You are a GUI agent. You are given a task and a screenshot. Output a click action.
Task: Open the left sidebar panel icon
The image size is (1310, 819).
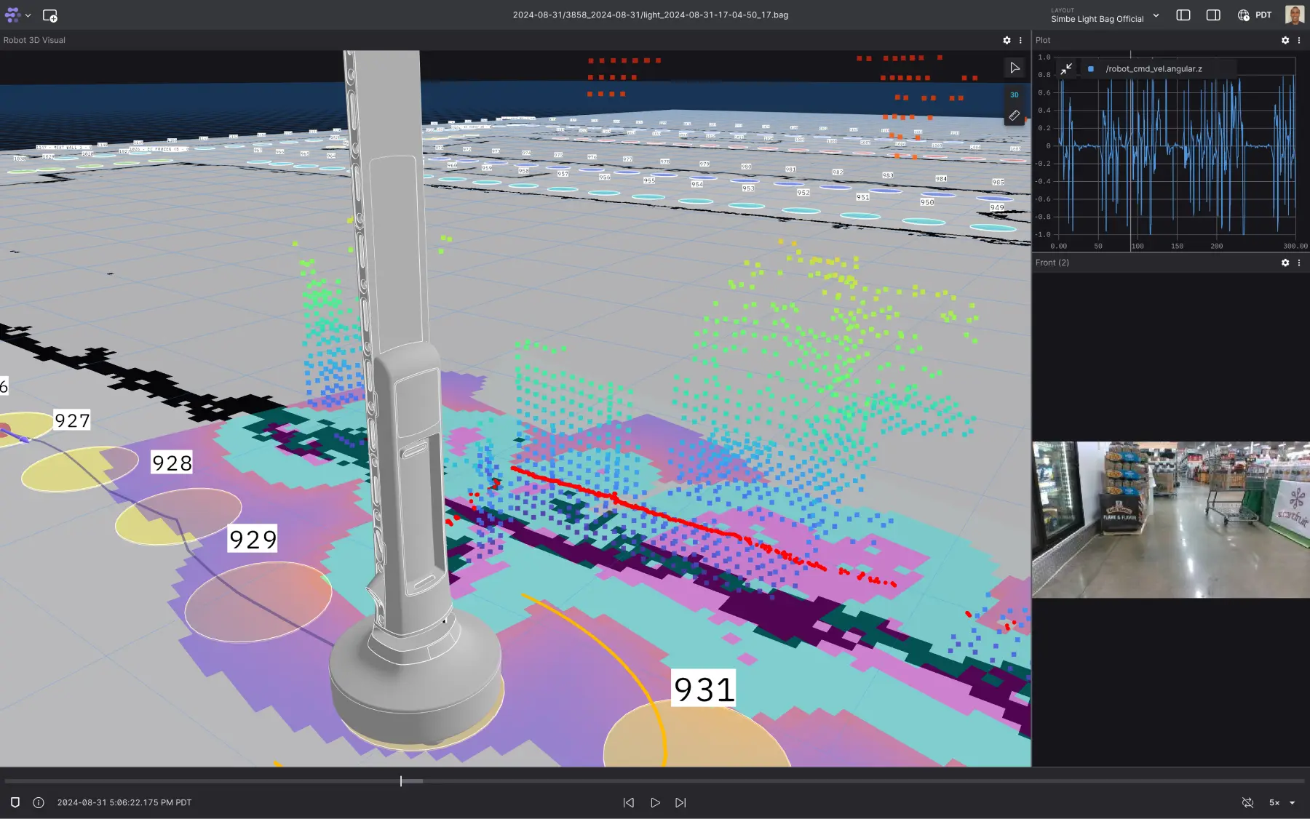1183,15
